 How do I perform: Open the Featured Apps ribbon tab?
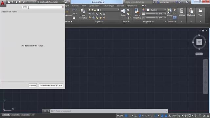coord(108,6)
